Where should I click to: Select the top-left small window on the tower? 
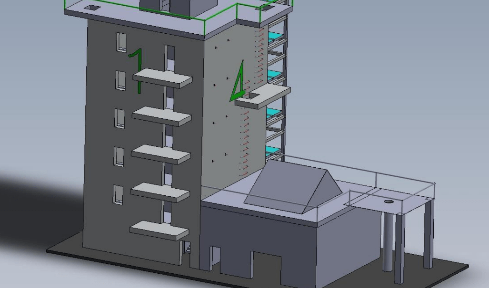coord(122,42)
